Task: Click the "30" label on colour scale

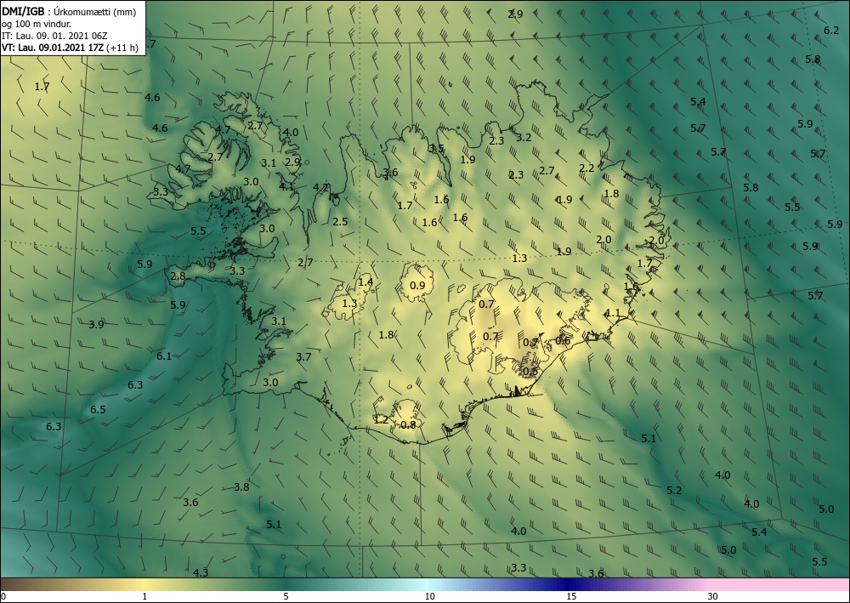Action: click(712, 596)
